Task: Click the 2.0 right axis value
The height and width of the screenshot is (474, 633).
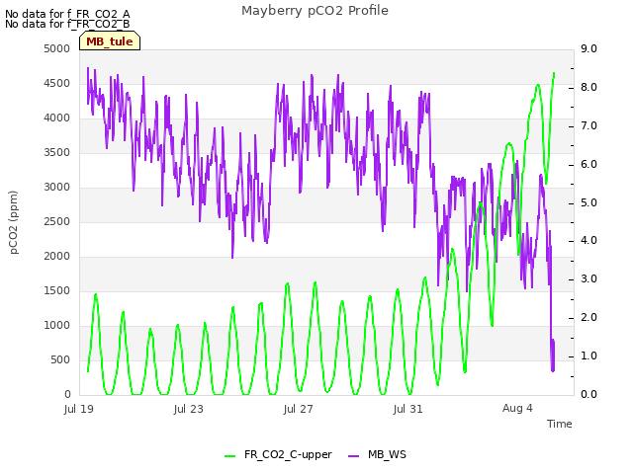Action: click(588, 318)
